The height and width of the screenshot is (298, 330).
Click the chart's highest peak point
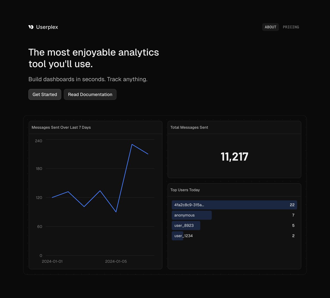click(132, 144)
